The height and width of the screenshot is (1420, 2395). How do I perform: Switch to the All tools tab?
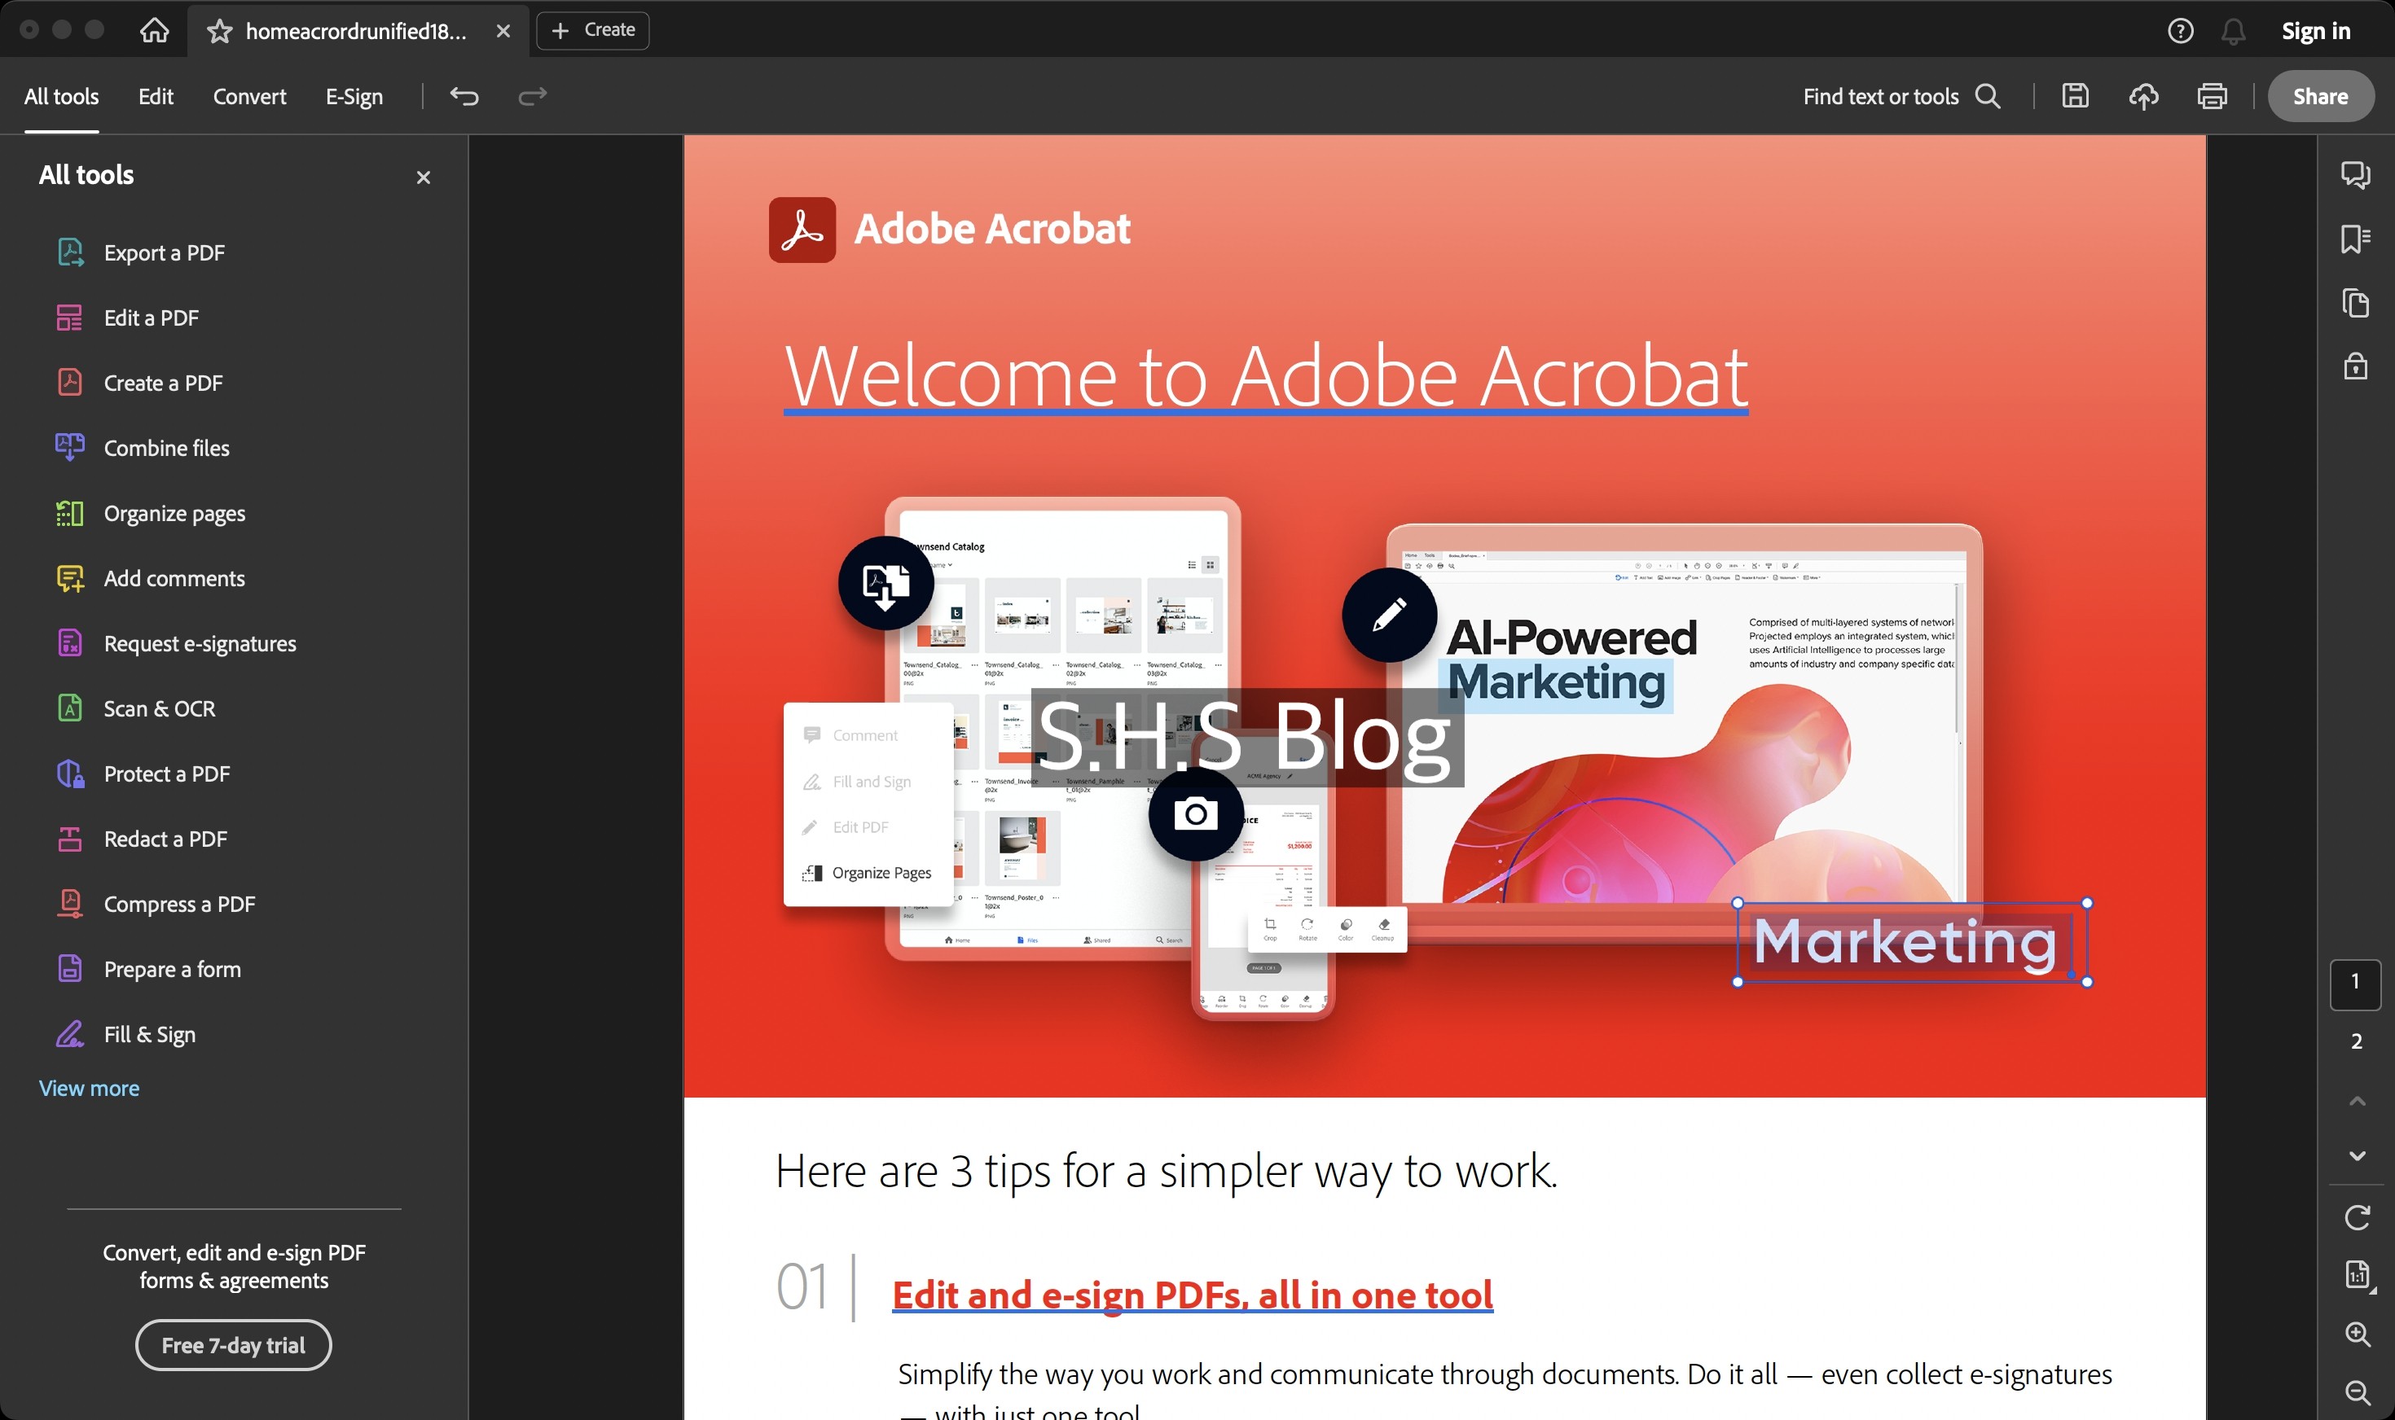(61, 96)
